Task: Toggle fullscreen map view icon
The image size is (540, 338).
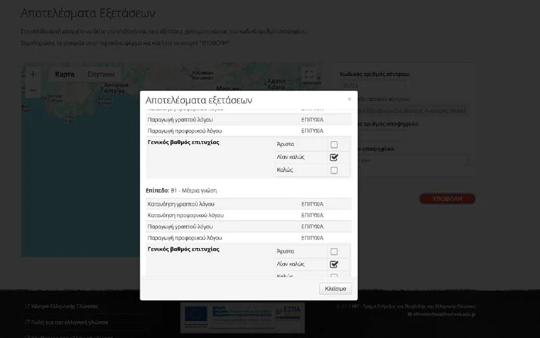Action: [308, 75]
